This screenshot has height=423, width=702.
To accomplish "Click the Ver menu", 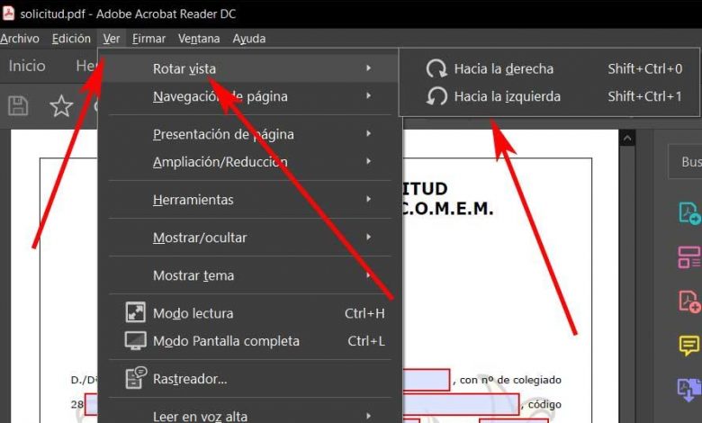I will 112,39.
